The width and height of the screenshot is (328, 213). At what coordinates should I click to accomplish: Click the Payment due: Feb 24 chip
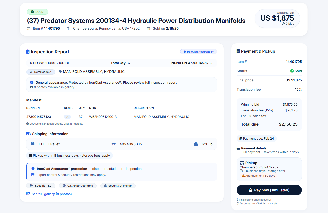[257, 139]
